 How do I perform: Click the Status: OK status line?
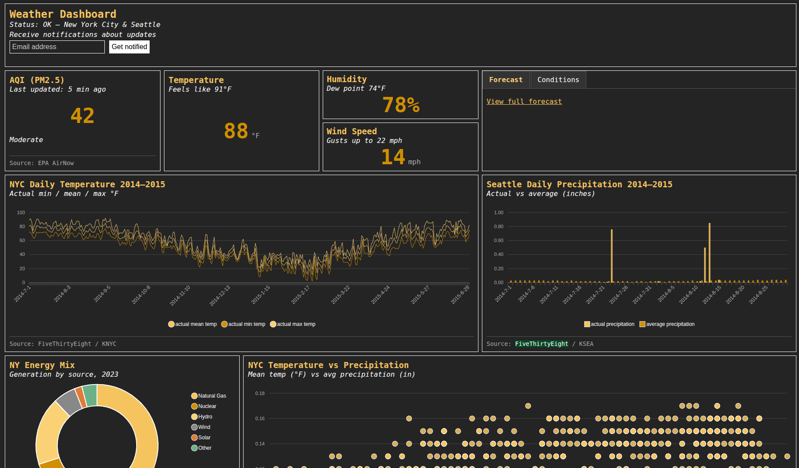(85, 24)
